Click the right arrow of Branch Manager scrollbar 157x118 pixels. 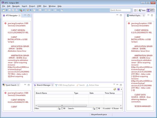click(121, 106)
